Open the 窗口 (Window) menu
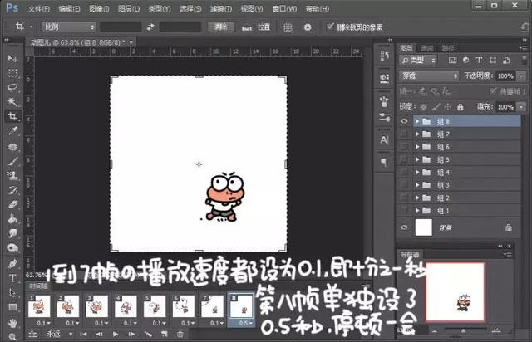Image resolution: width=532 pixels, height=342 pixels. click(284, 9)
